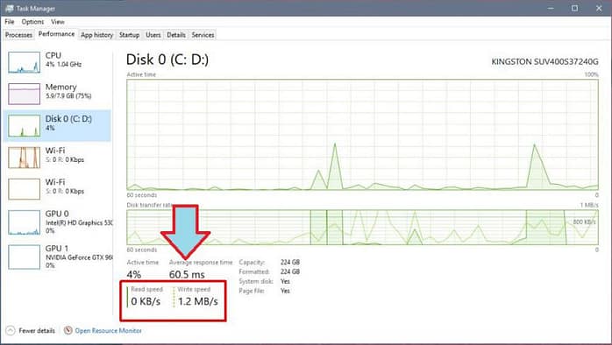Screen dimensions: 612x345
Task: Select the Disk 0 (C: D:) sidebar label
Action: click(x=68, y=119)
